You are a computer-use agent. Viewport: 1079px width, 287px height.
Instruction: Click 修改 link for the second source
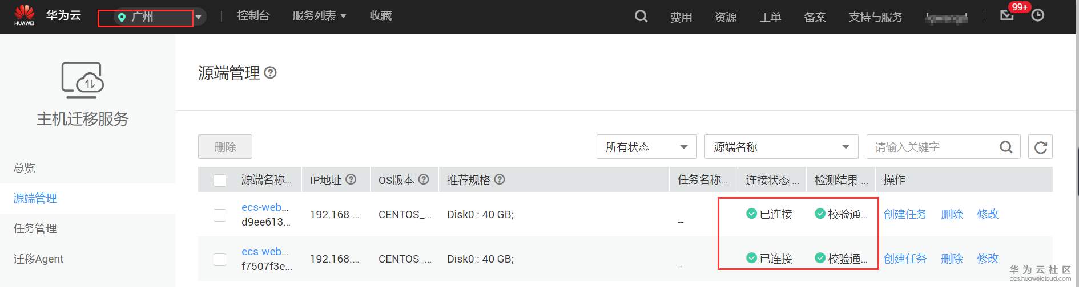988,259
